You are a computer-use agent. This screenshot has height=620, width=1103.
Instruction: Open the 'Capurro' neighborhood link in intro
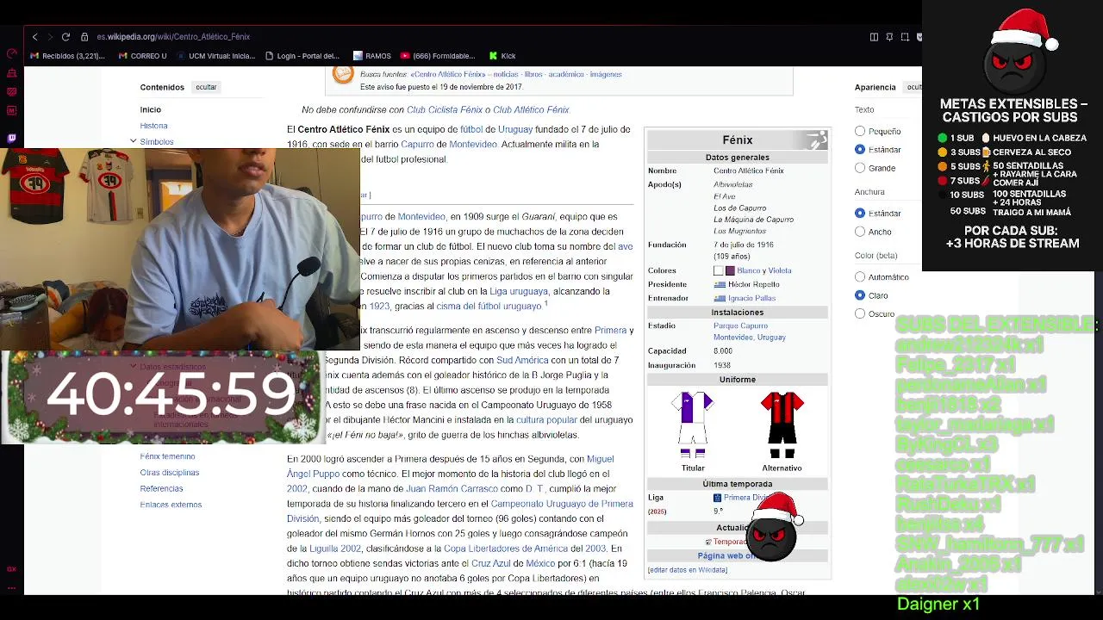(x=417, y=145)
